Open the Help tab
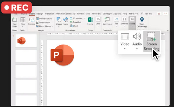Viewport: 174px width, 107px height. point(125,14)
